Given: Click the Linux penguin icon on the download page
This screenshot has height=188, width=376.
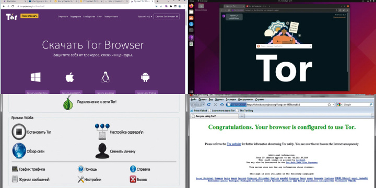Looking at the screenshot, I should [105, 77].
